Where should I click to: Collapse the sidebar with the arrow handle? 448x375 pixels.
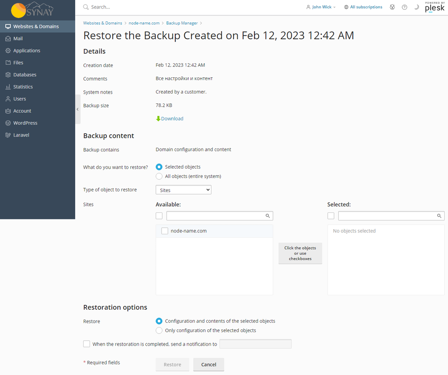coord(78,109)
